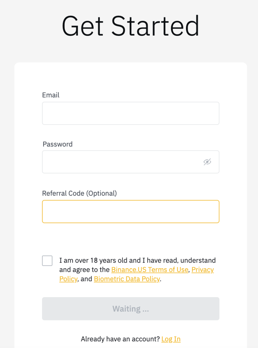Tick the over-18 agreement checkbox
Screen dimensions: 258x348
pyautogui.click(x=47, y=261)
